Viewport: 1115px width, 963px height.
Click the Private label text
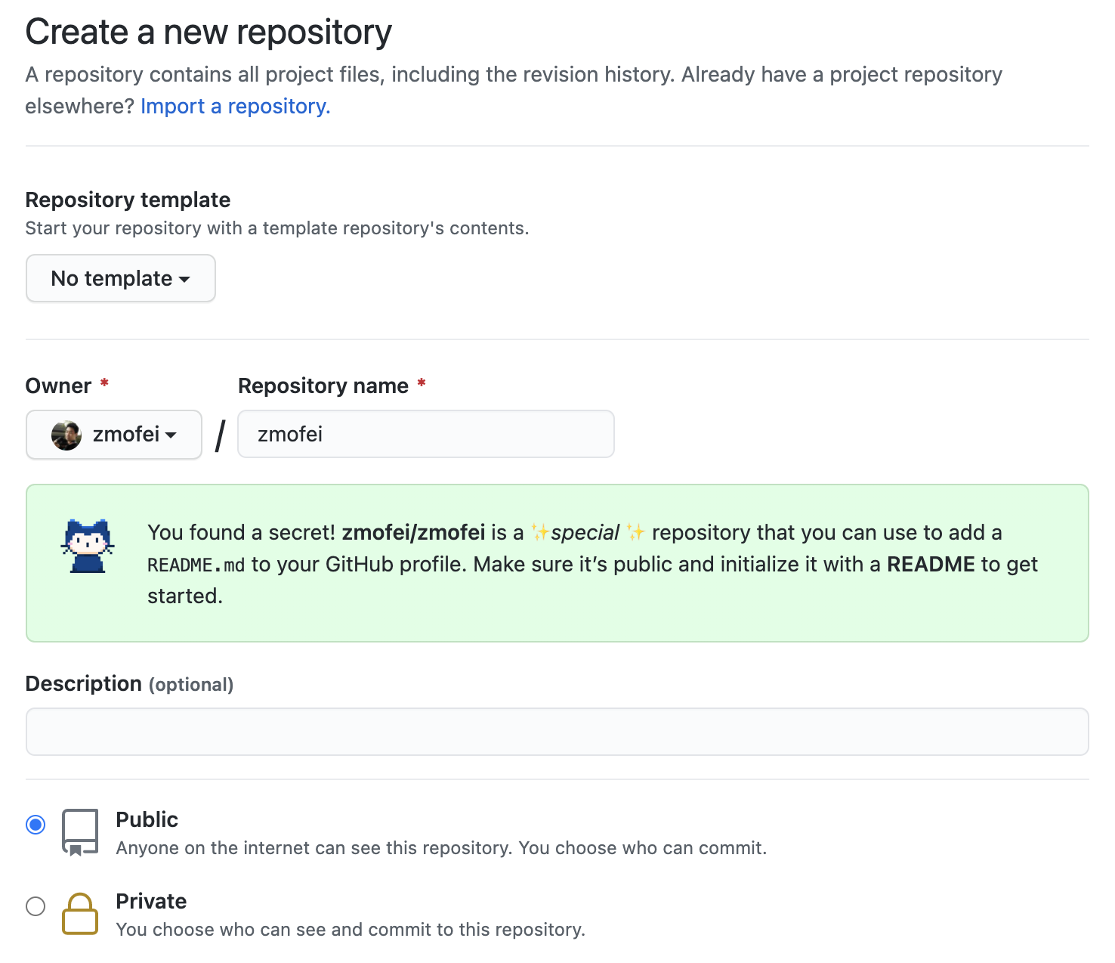tap(151, 902)
